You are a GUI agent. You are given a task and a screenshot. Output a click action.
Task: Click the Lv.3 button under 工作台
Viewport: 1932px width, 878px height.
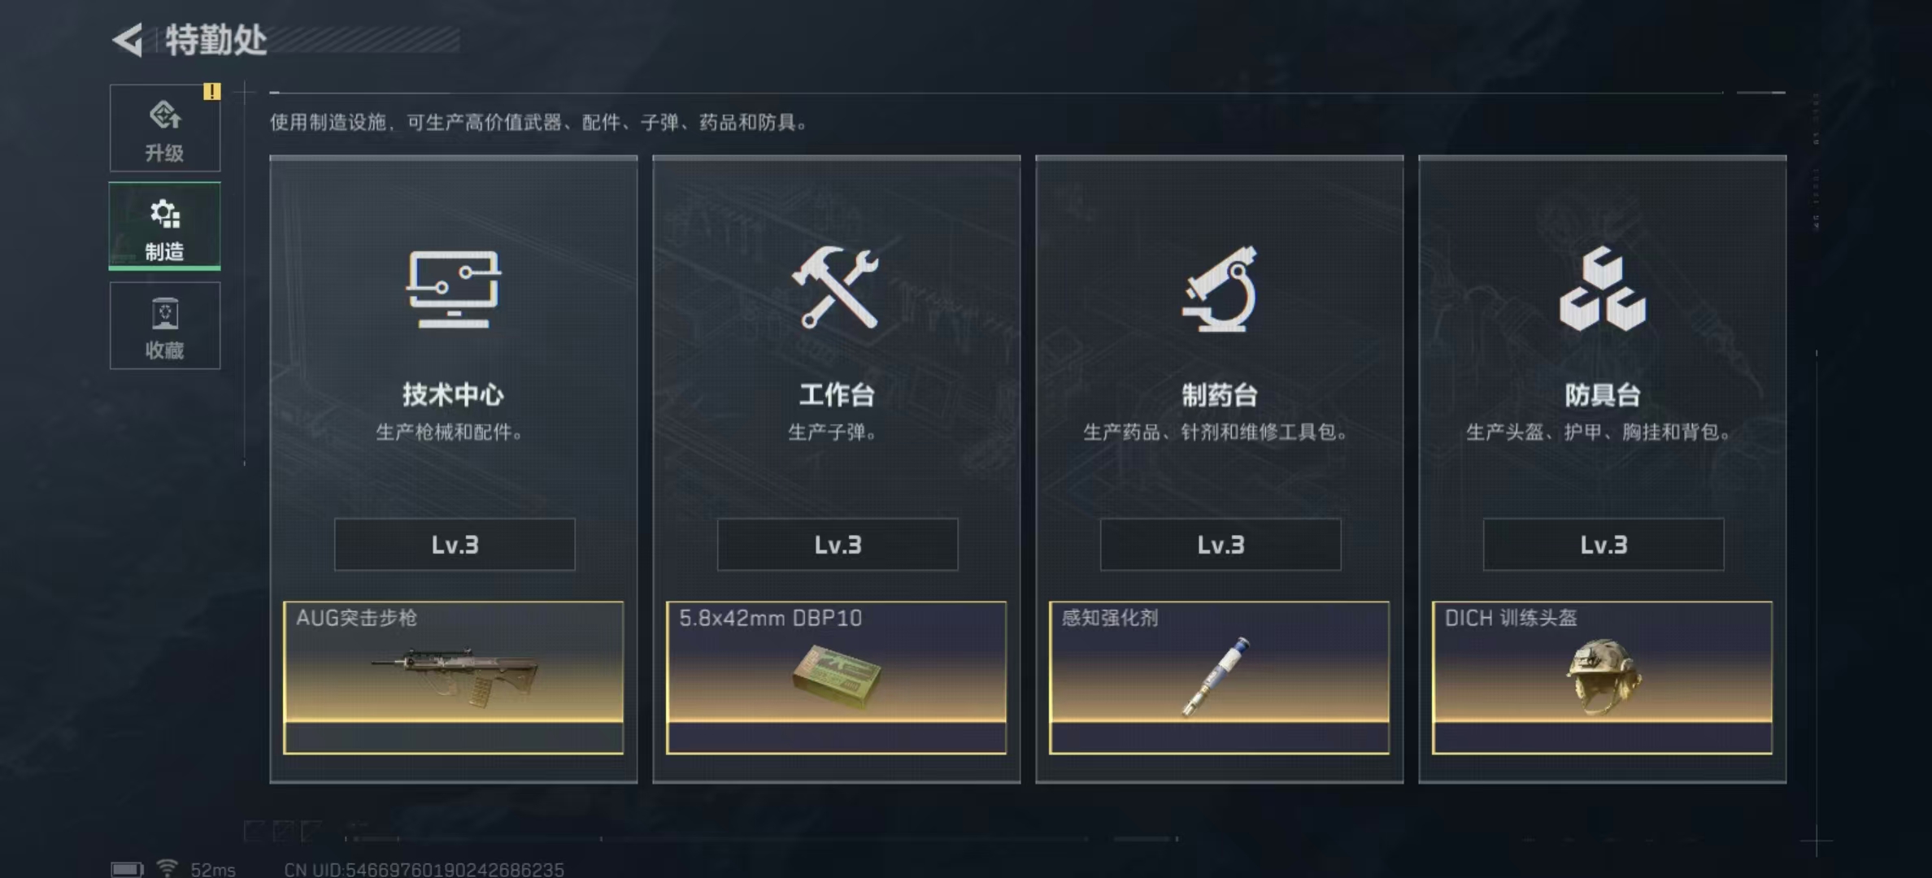pyautogui.click(x=838, y=544)
